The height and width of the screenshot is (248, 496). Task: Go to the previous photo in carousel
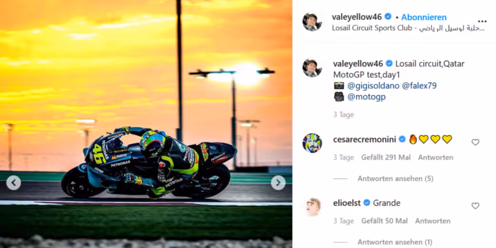pos(14,183)
